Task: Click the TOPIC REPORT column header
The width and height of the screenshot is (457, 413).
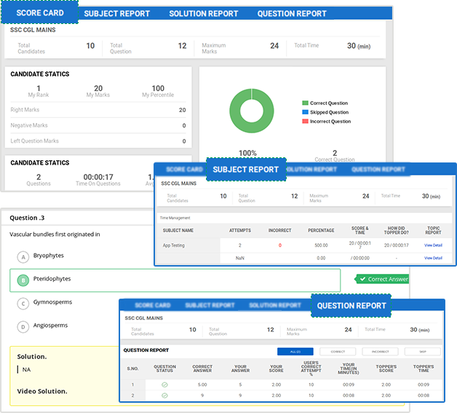Action: [x=433, y=230]
